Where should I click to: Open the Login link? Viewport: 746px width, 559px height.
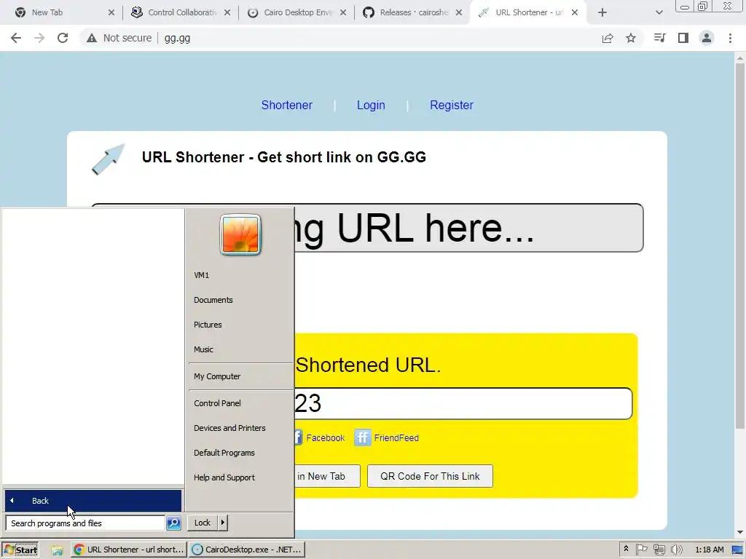[371, 105]
